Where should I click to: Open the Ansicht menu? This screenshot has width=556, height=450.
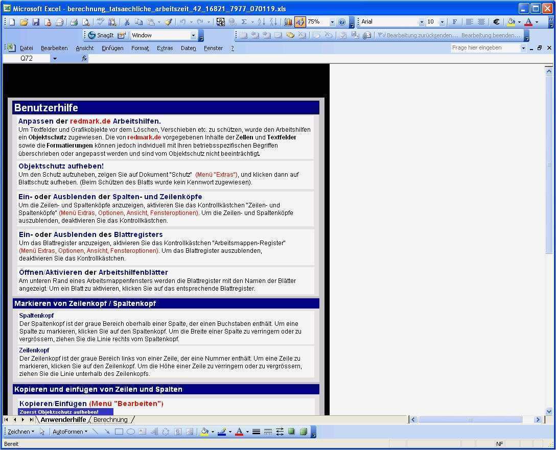(x=85, y=48)
